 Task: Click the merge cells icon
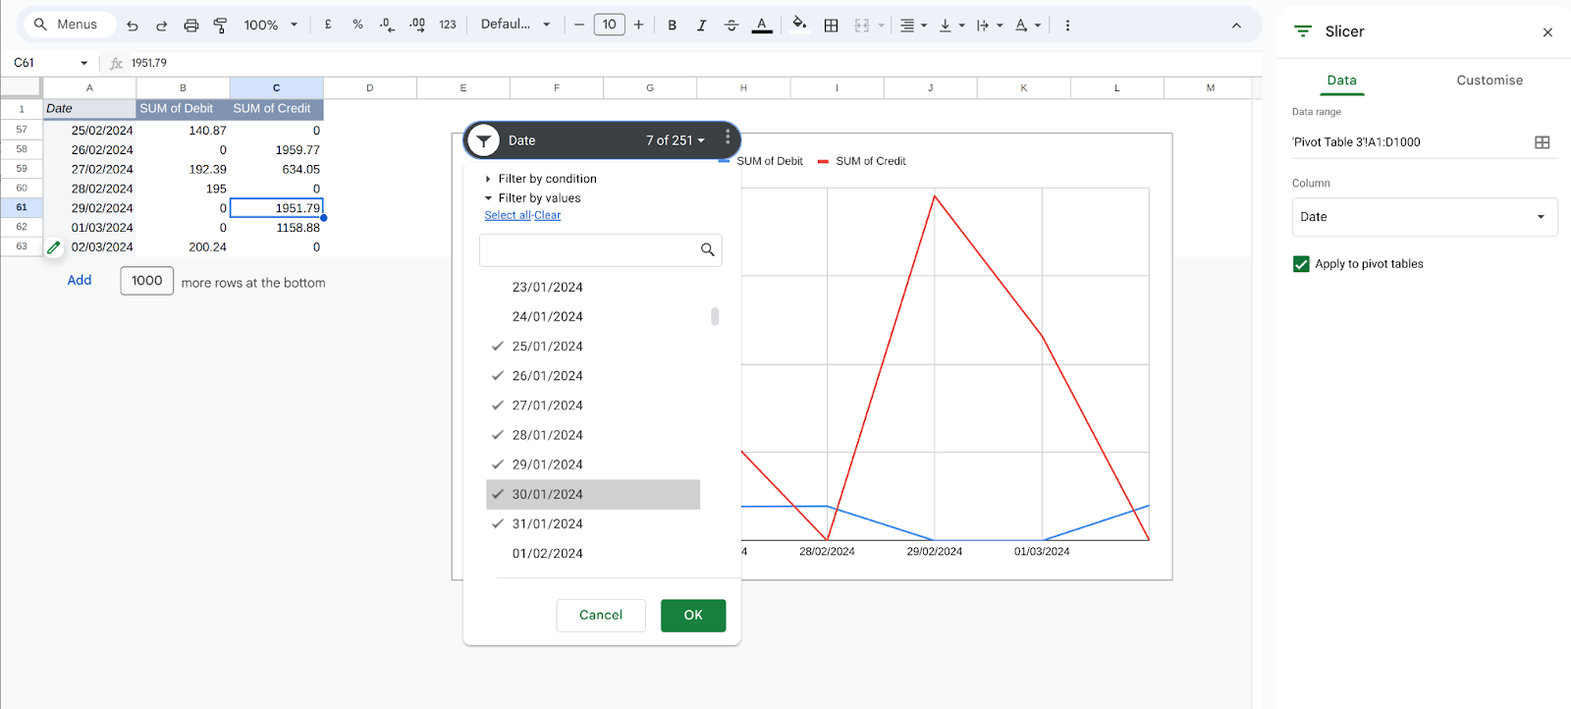tap(862, 26)
